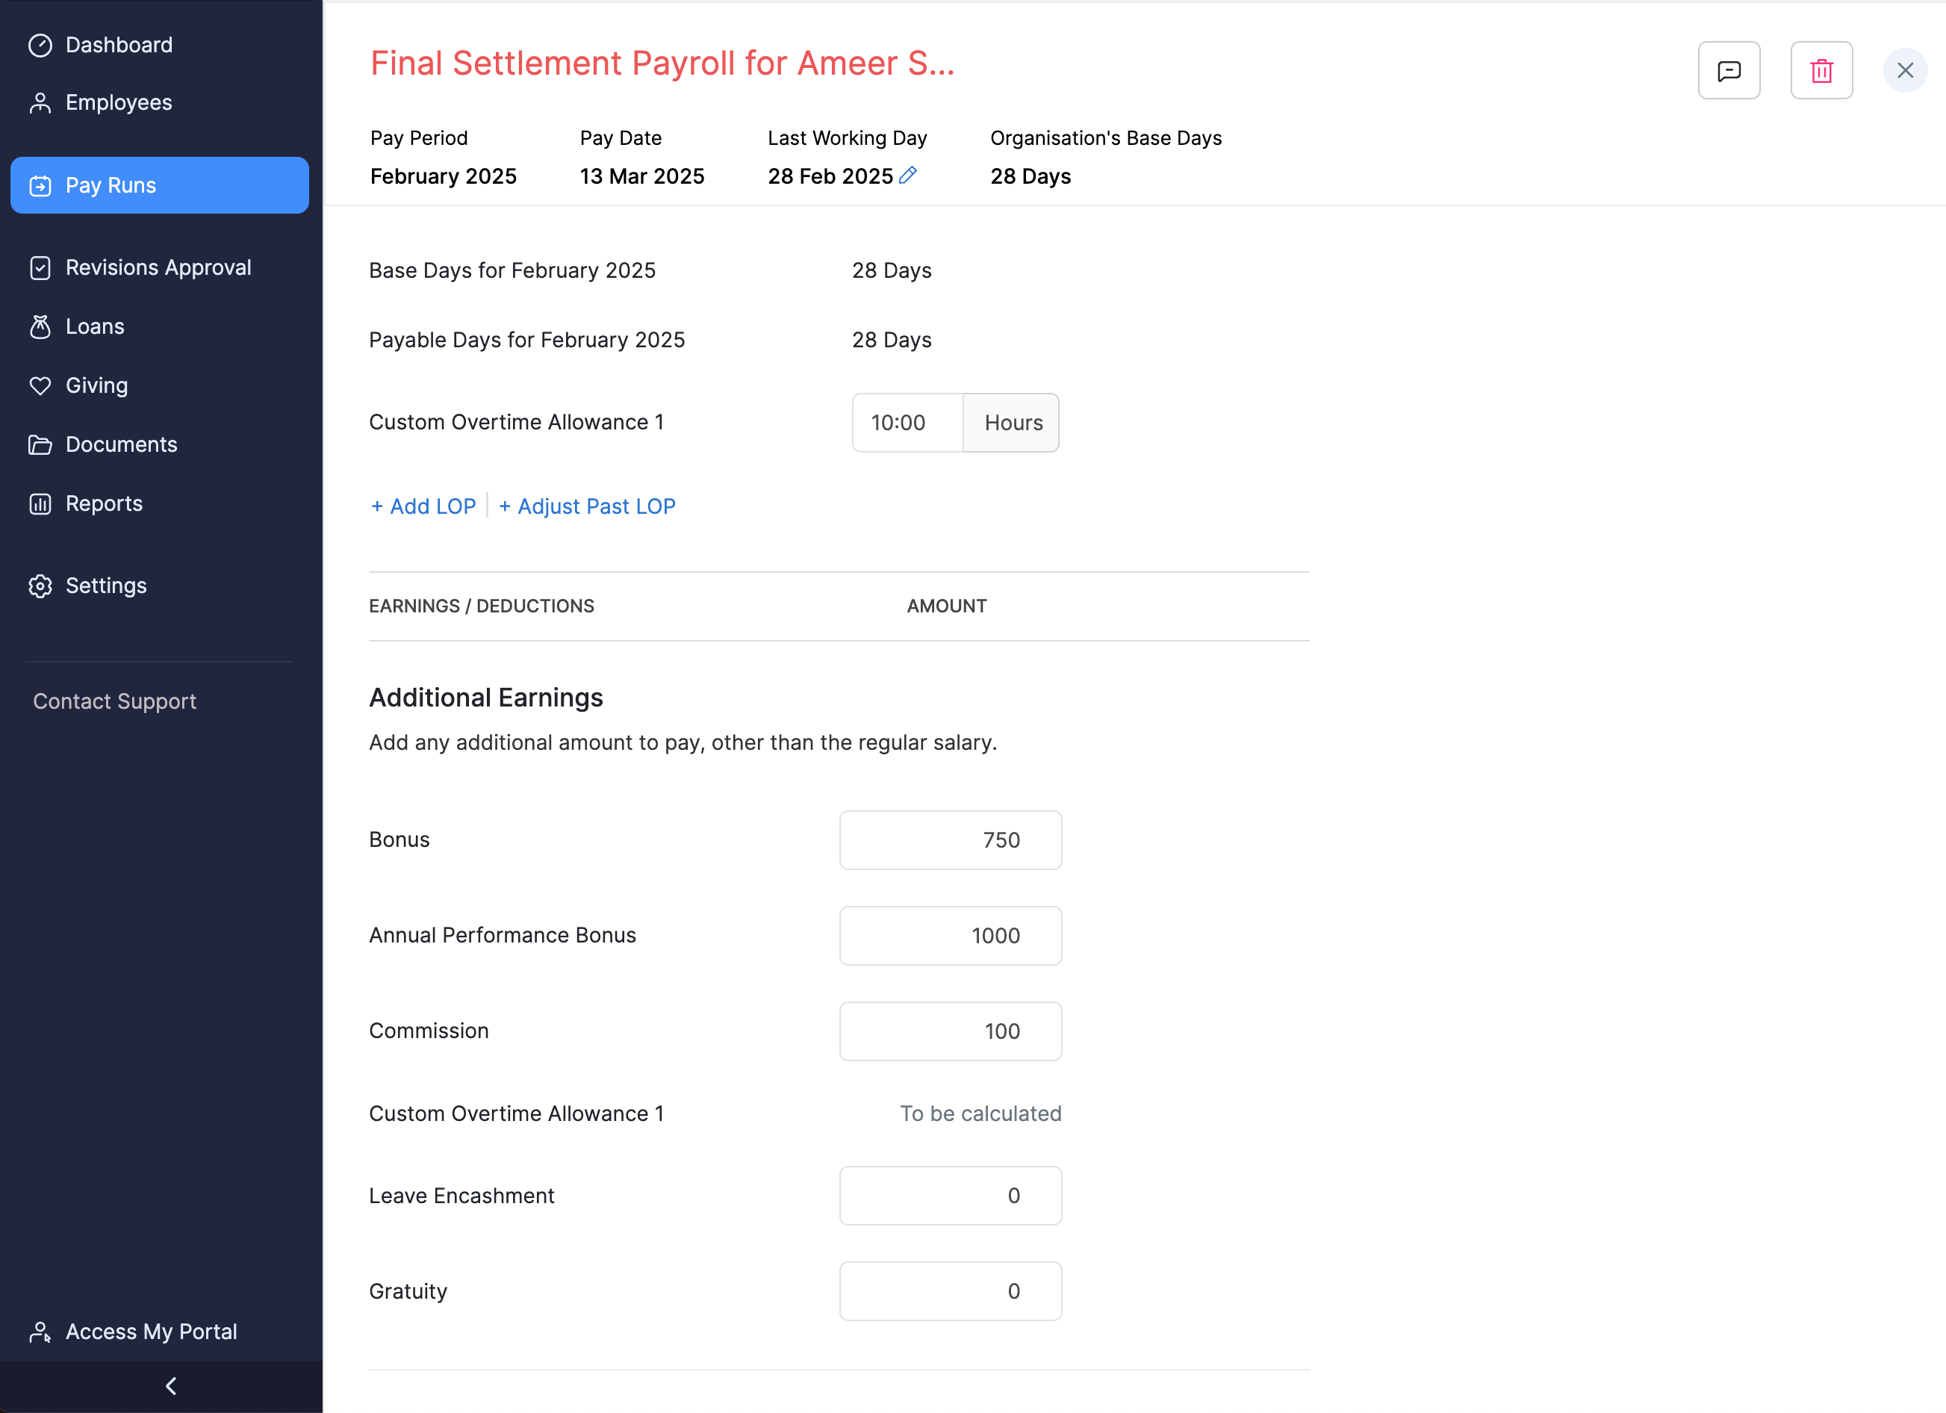Navigate to Loans using its sidebar icon
1946x1413 pixels.
tap(40, 326)
